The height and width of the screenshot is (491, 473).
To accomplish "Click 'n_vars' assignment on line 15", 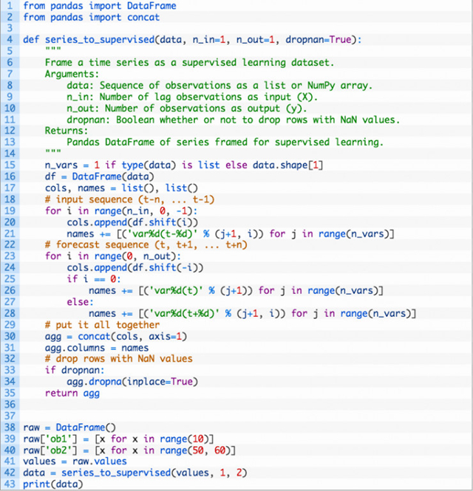I will [x=61, y=165].
